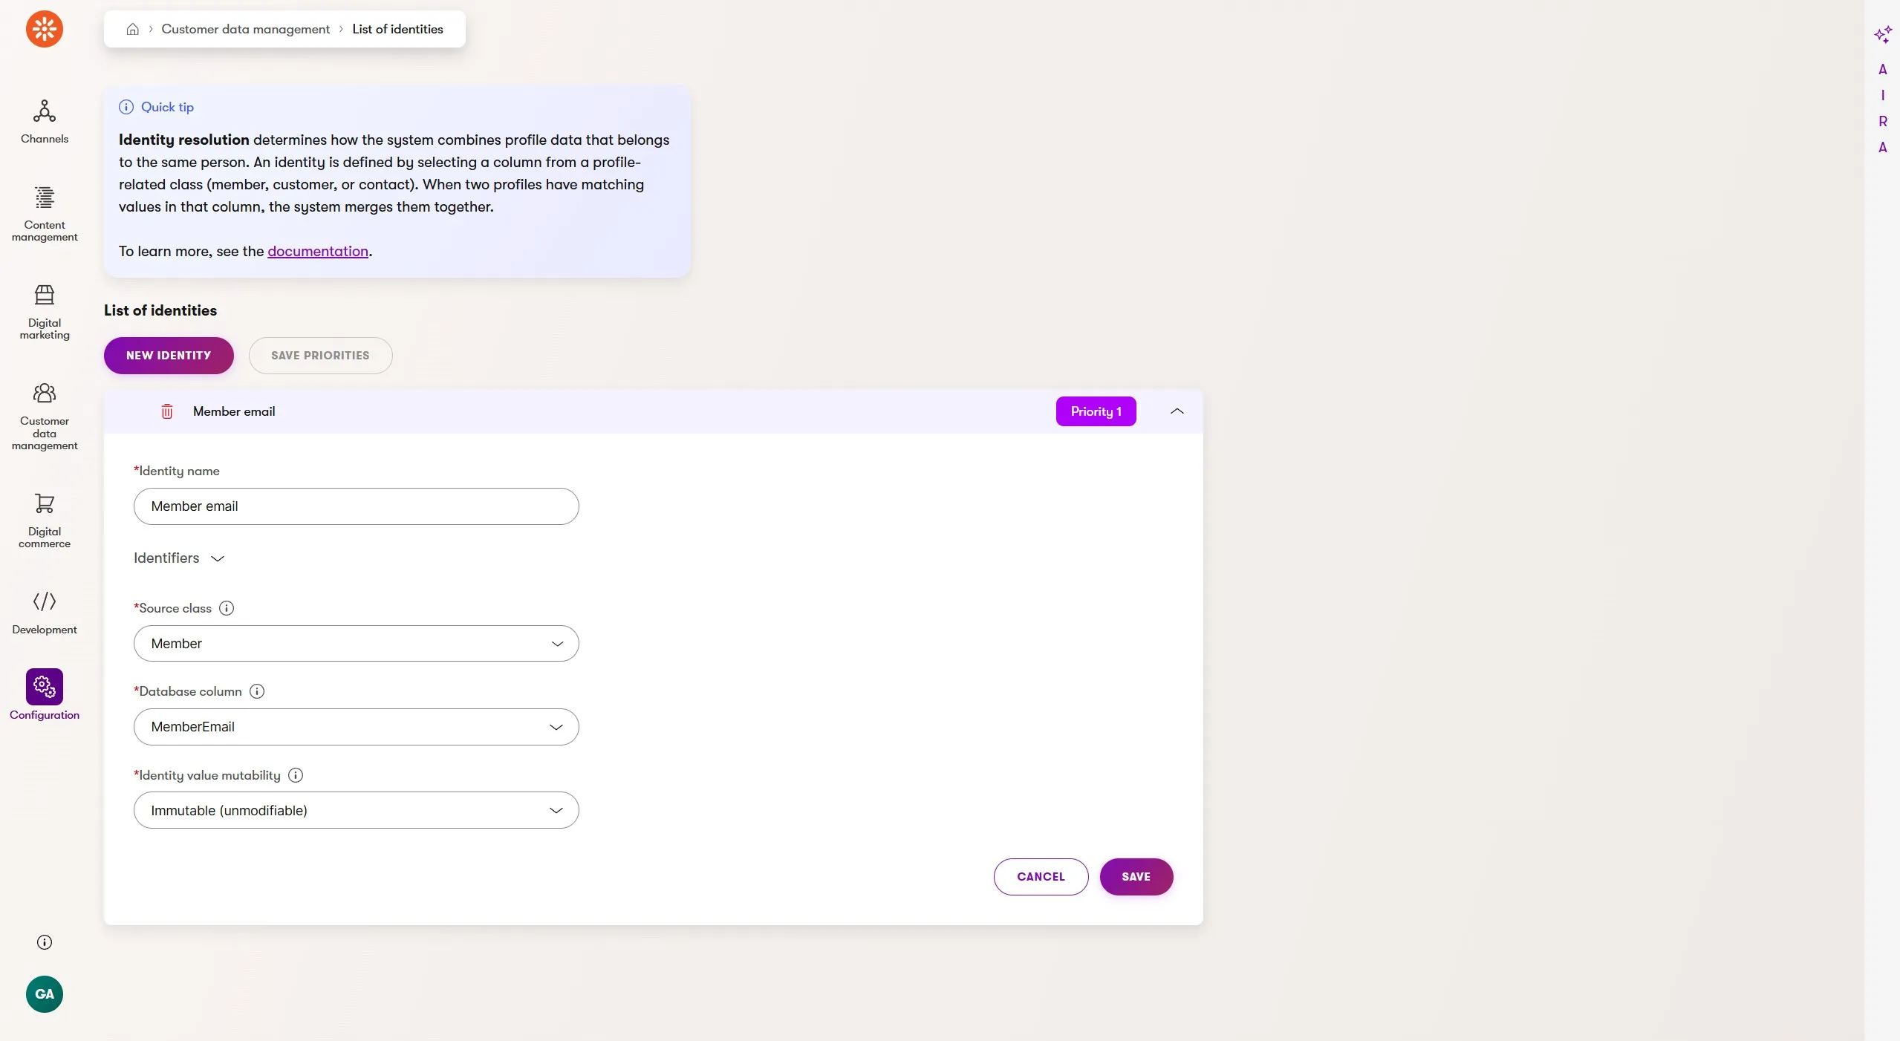Open the Channels section

[x=45, y=122]
